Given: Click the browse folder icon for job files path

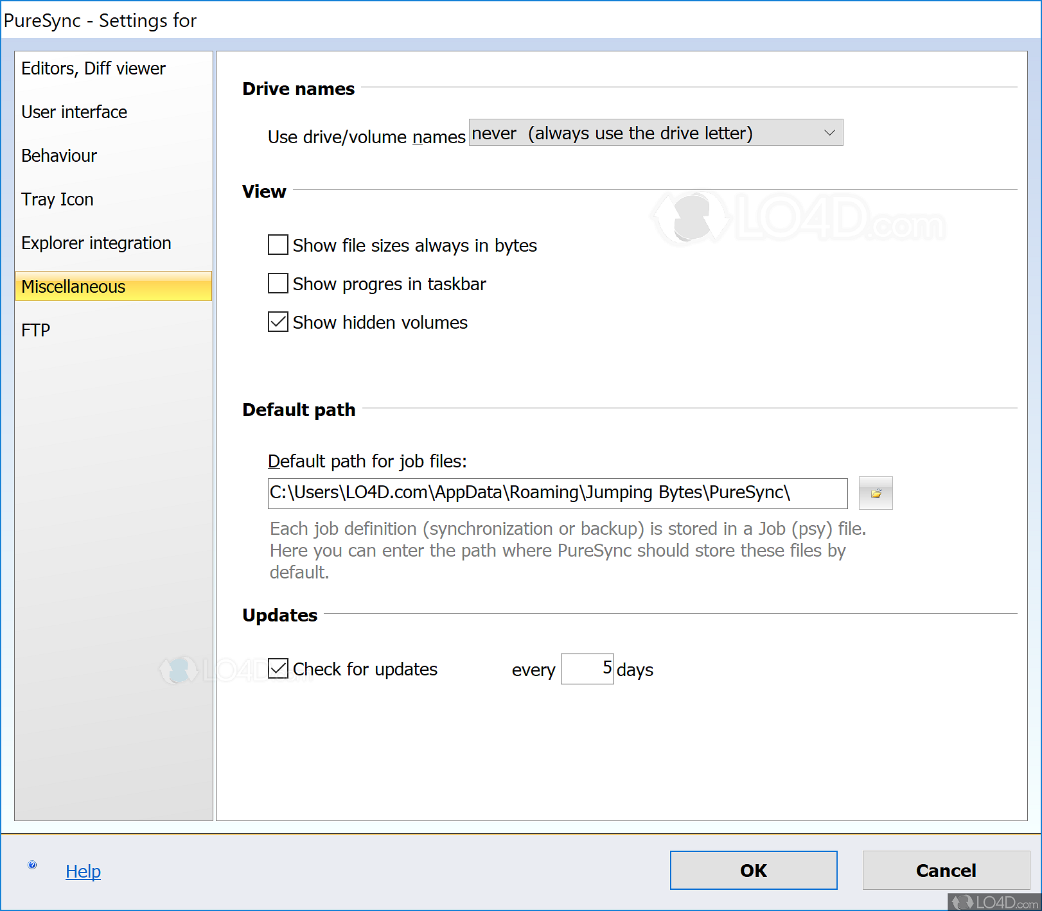Looking at the screenshot, I should point(875,493).
